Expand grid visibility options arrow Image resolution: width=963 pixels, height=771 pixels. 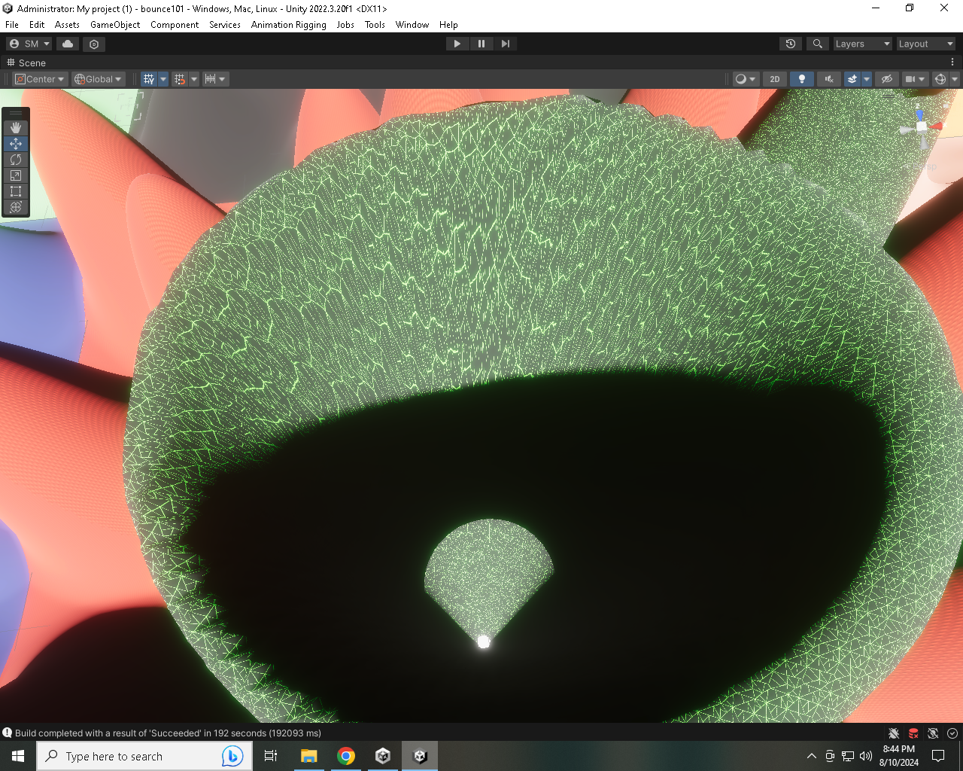pyautogui.click(x=163, y=79)
